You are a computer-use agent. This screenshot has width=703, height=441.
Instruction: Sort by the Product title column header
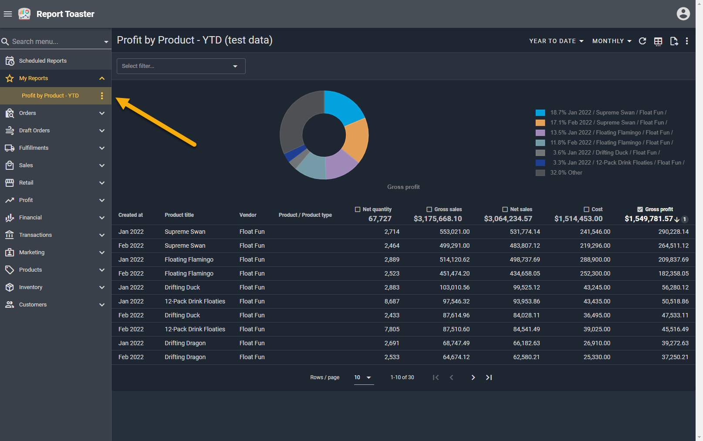[x=179, y=215]
